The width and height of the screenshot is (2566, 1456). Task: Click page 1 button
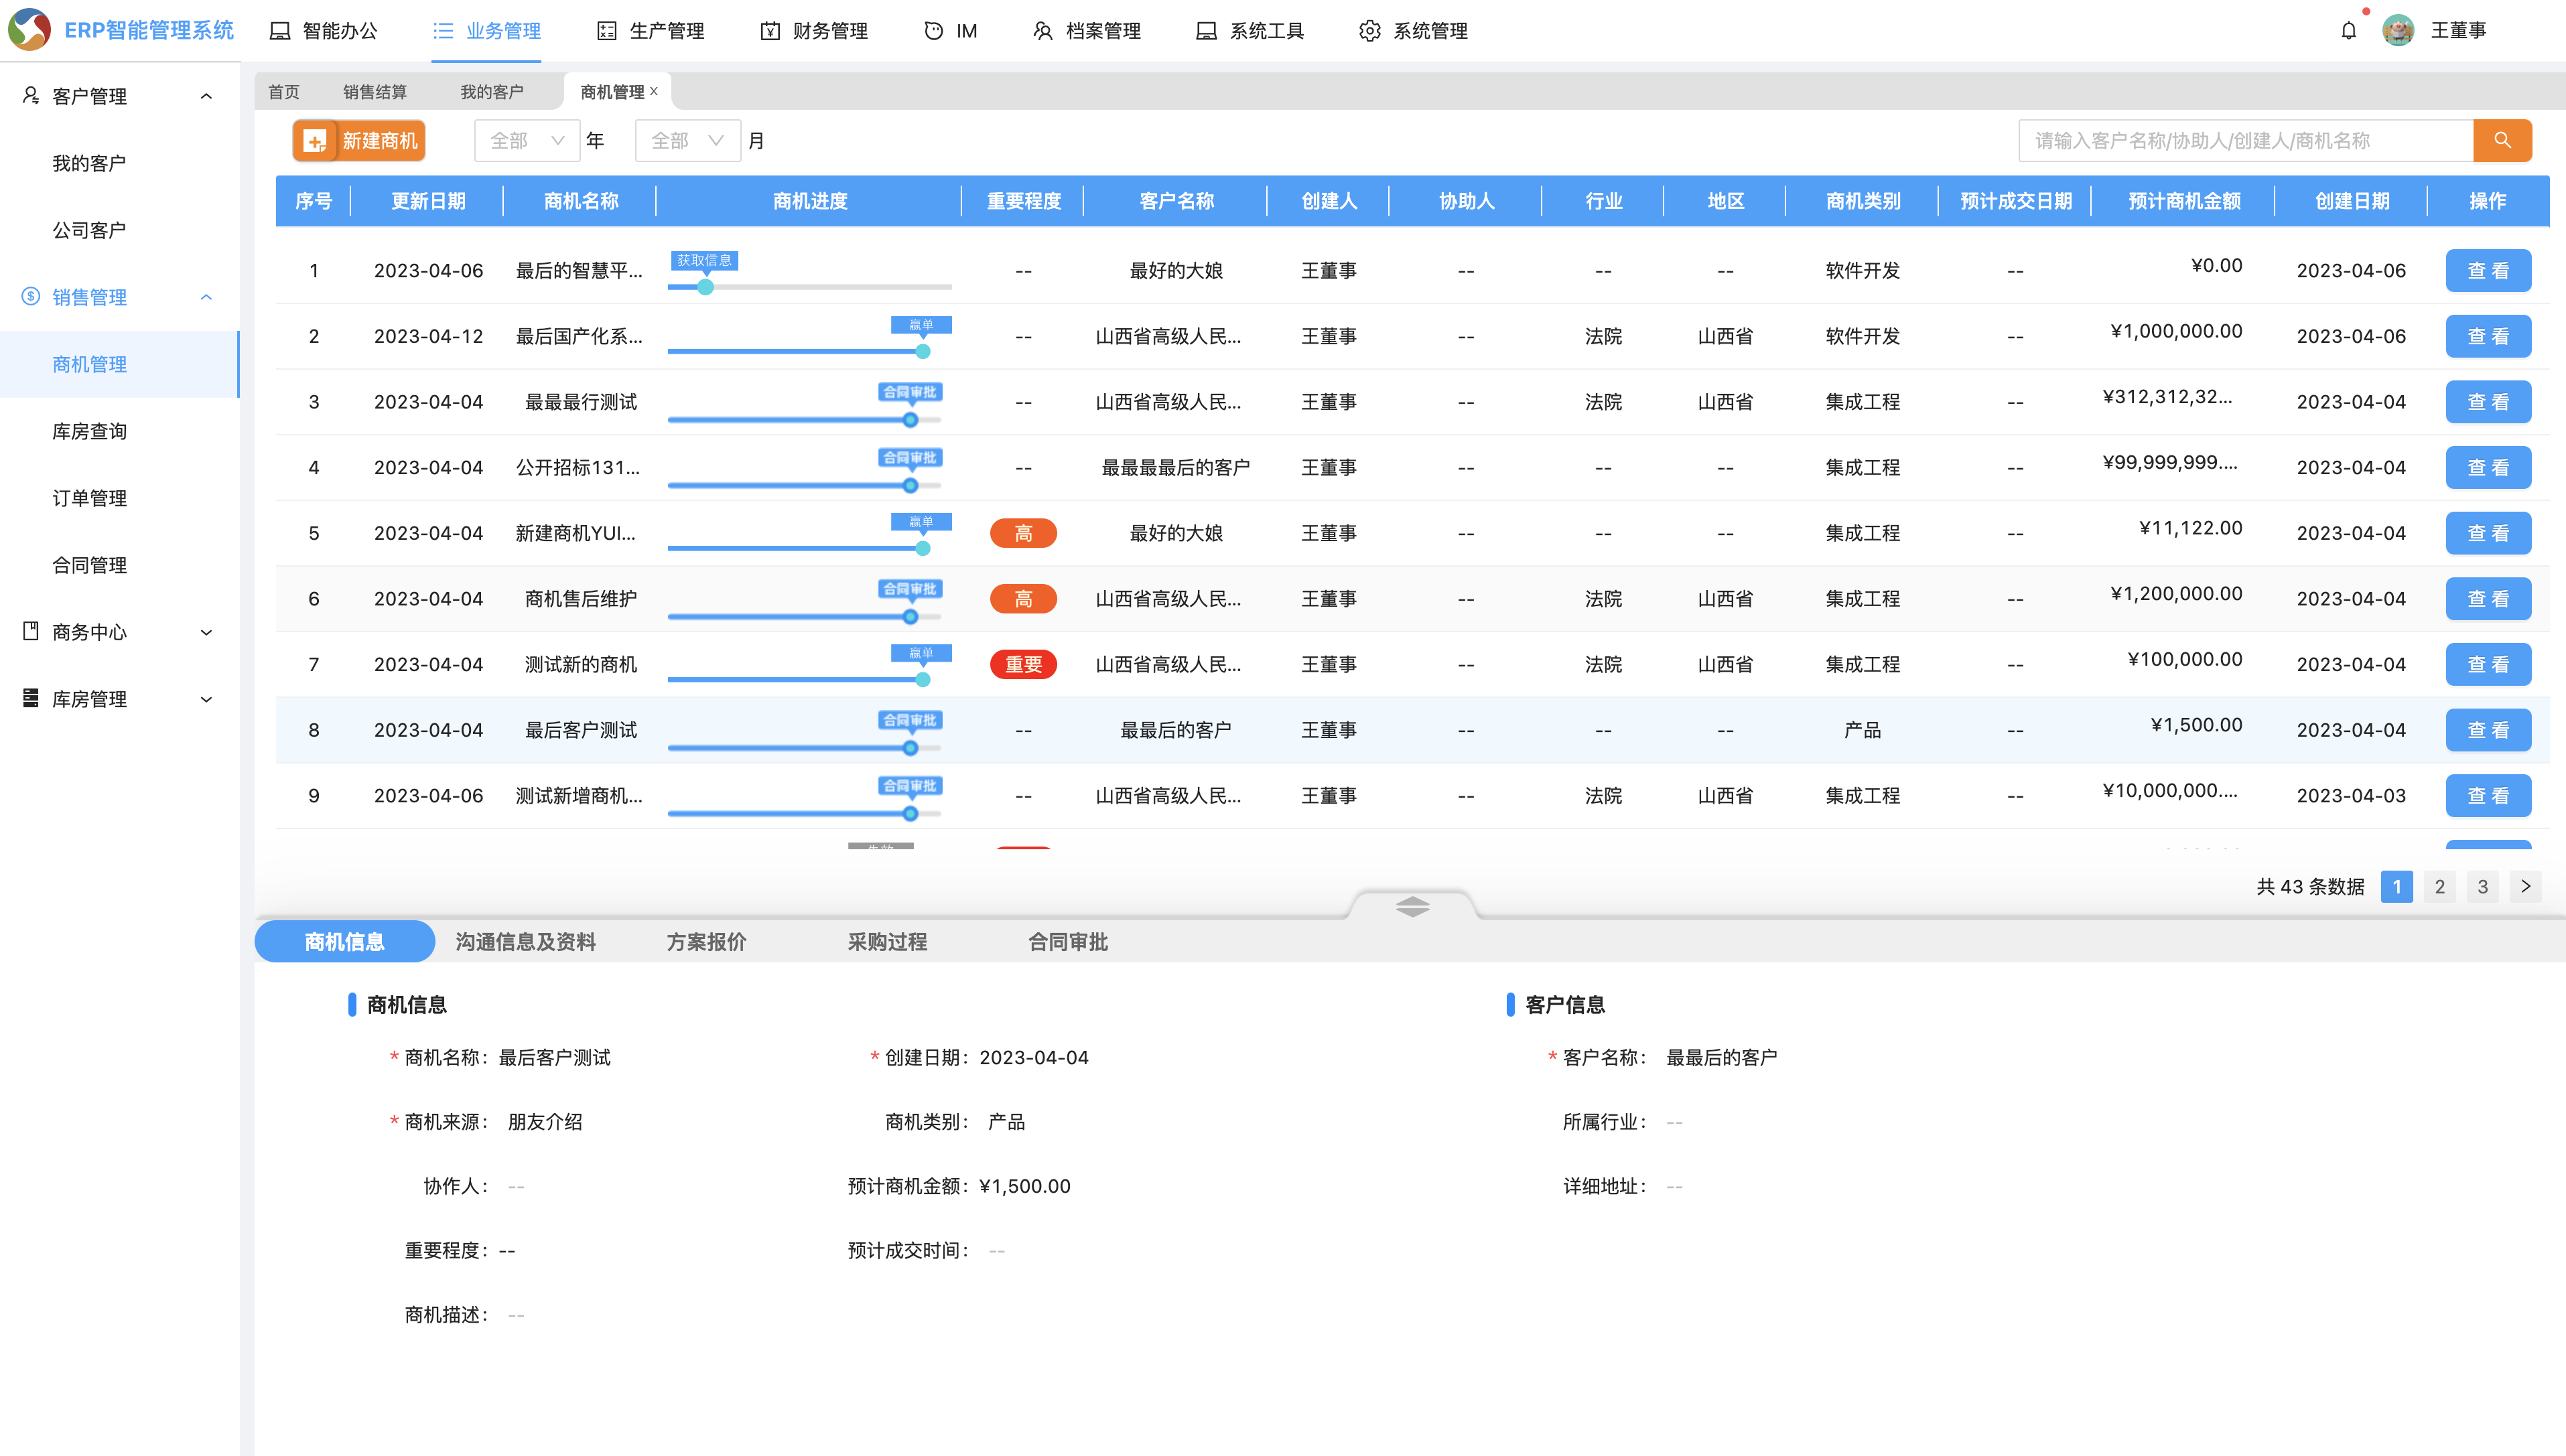tap(2396, 887)
